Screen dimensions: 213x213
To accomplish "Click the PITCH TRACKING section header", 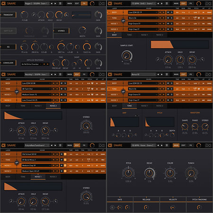I will click(199, 199).
